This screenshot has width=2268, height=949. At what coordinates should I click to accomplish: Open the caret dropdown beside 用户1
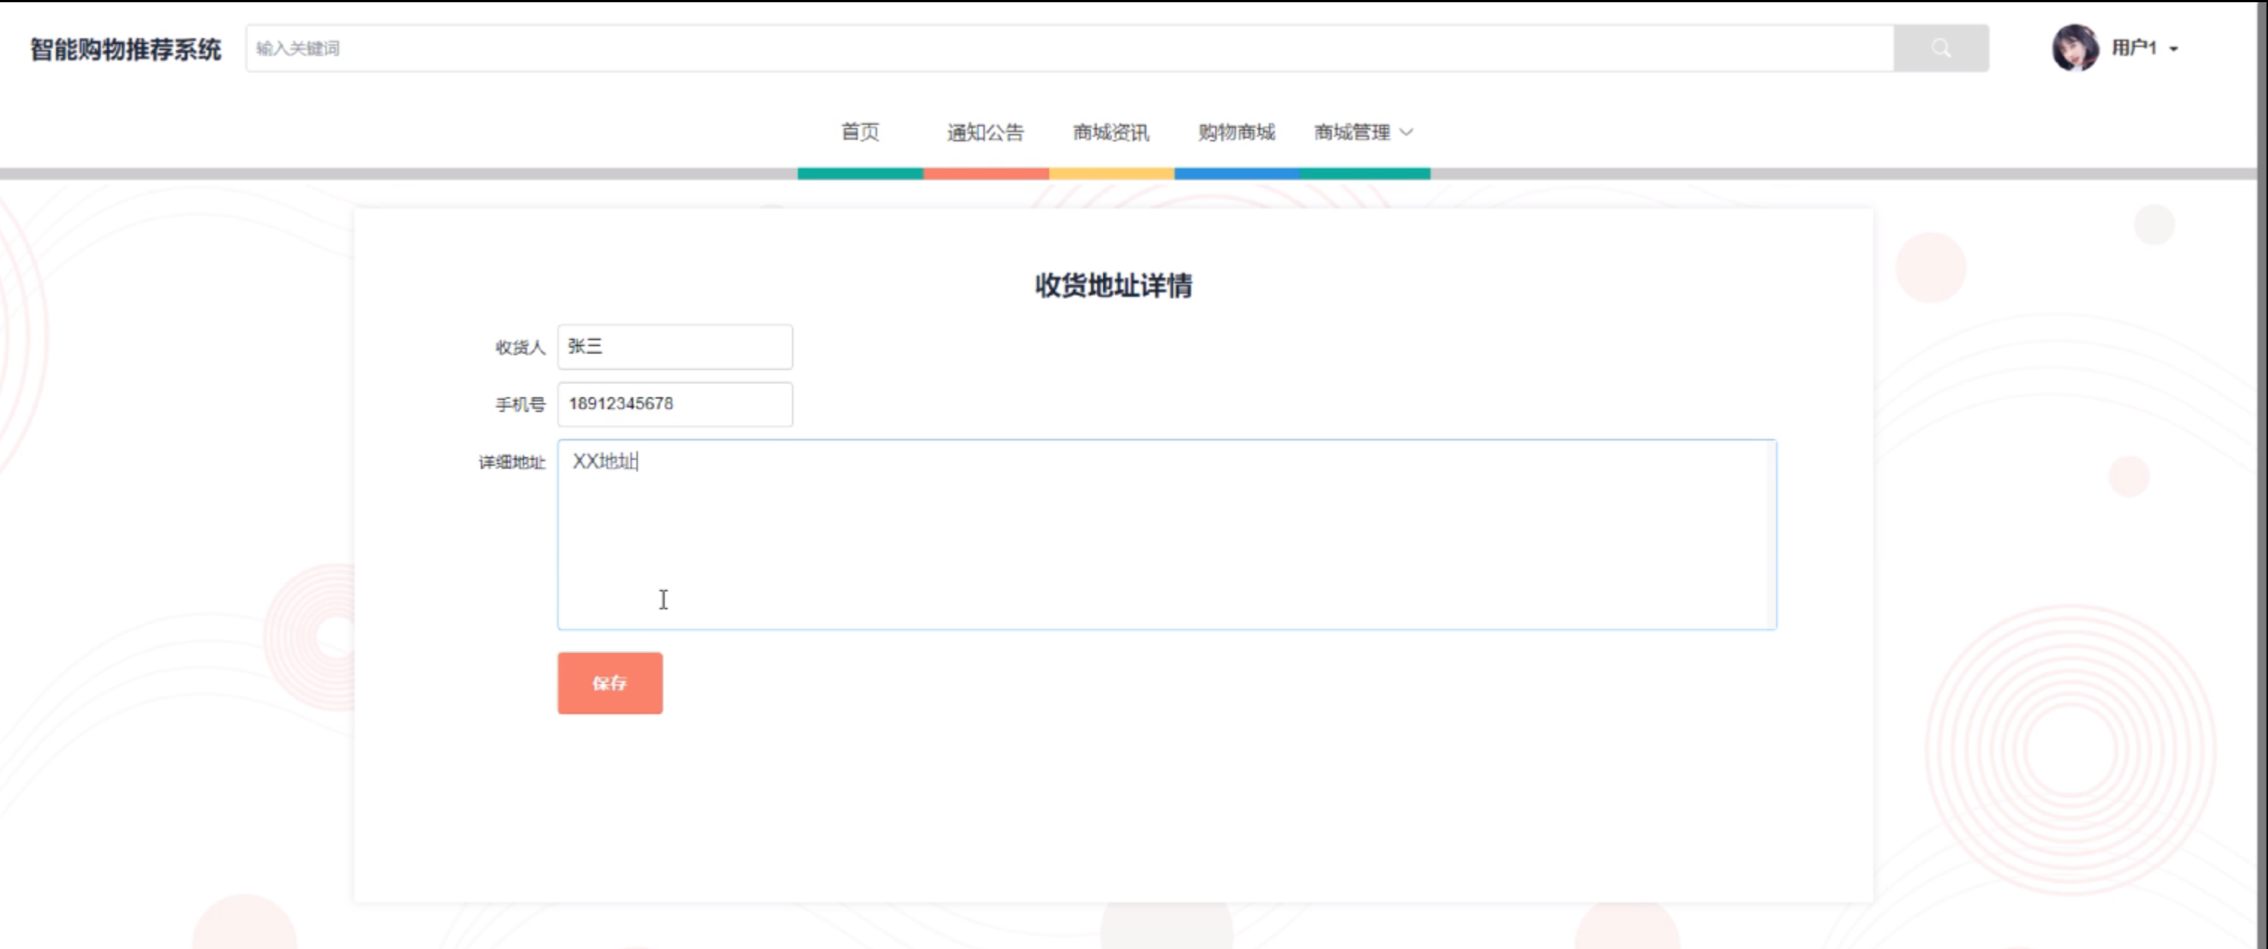pyautogui.click(x=2174, y=49)
